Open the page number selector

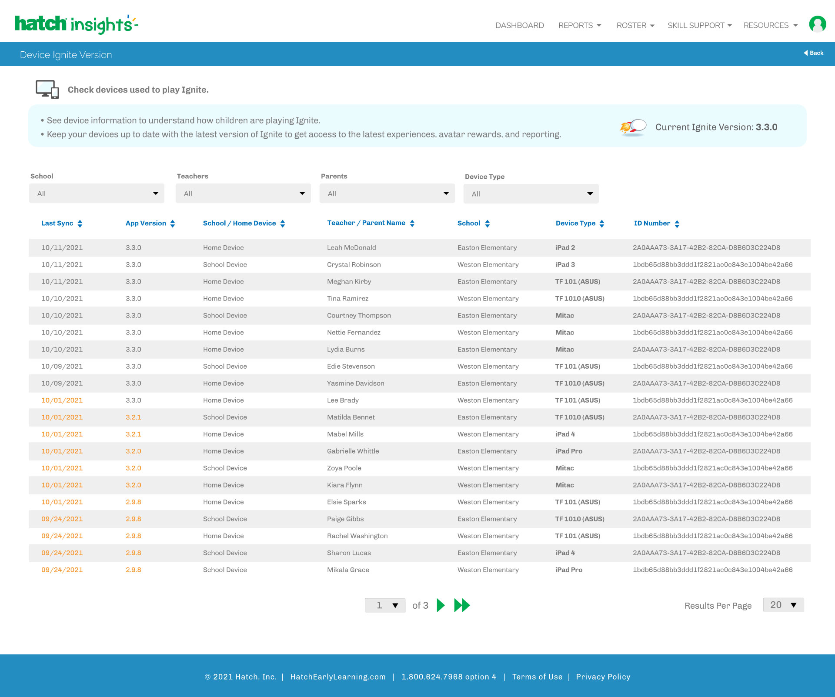(385, 605)
